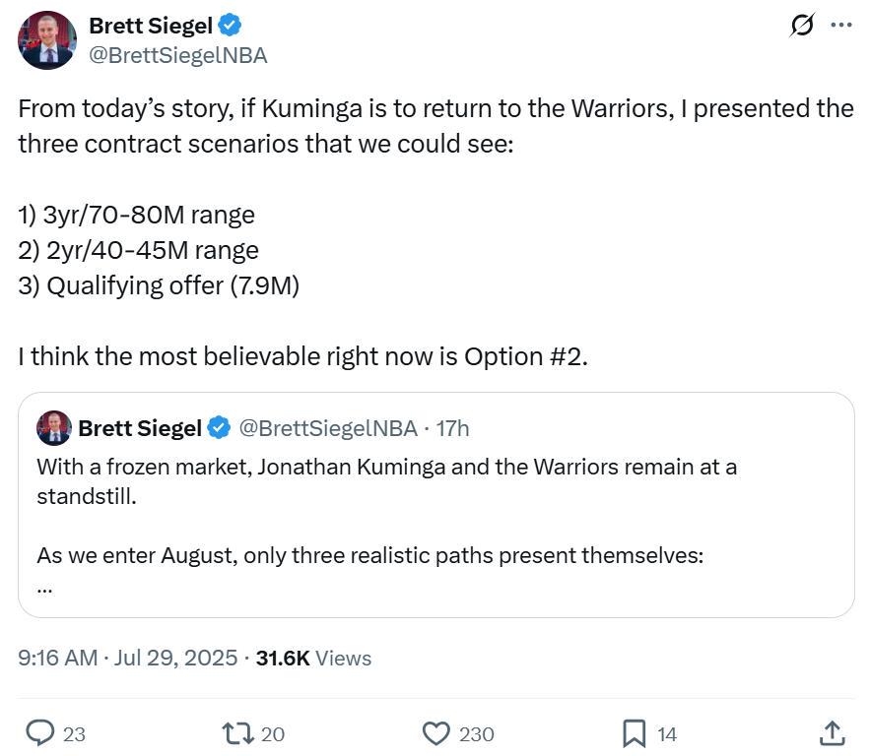This screenshot has width=870, height=756.
Task: Click Brett Siegel's blue verified badge
Action: point(230,26)
